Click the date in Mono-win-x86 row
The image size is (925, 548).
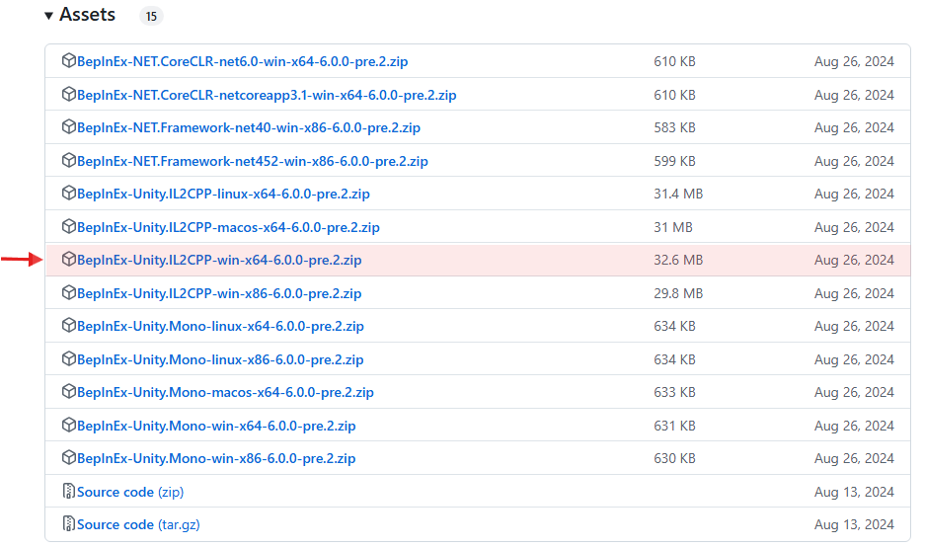pos(854,458)
